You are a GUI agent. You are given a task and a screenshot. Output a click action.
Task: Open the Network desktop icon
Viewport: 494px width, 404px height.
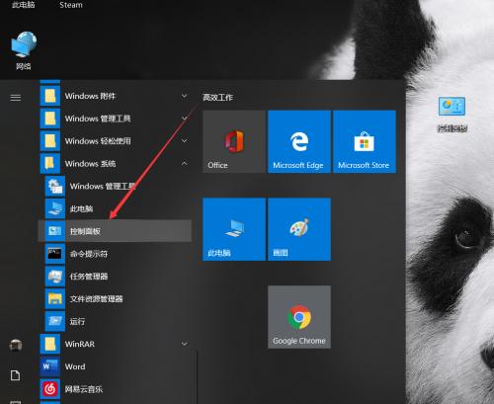point(24,44)
